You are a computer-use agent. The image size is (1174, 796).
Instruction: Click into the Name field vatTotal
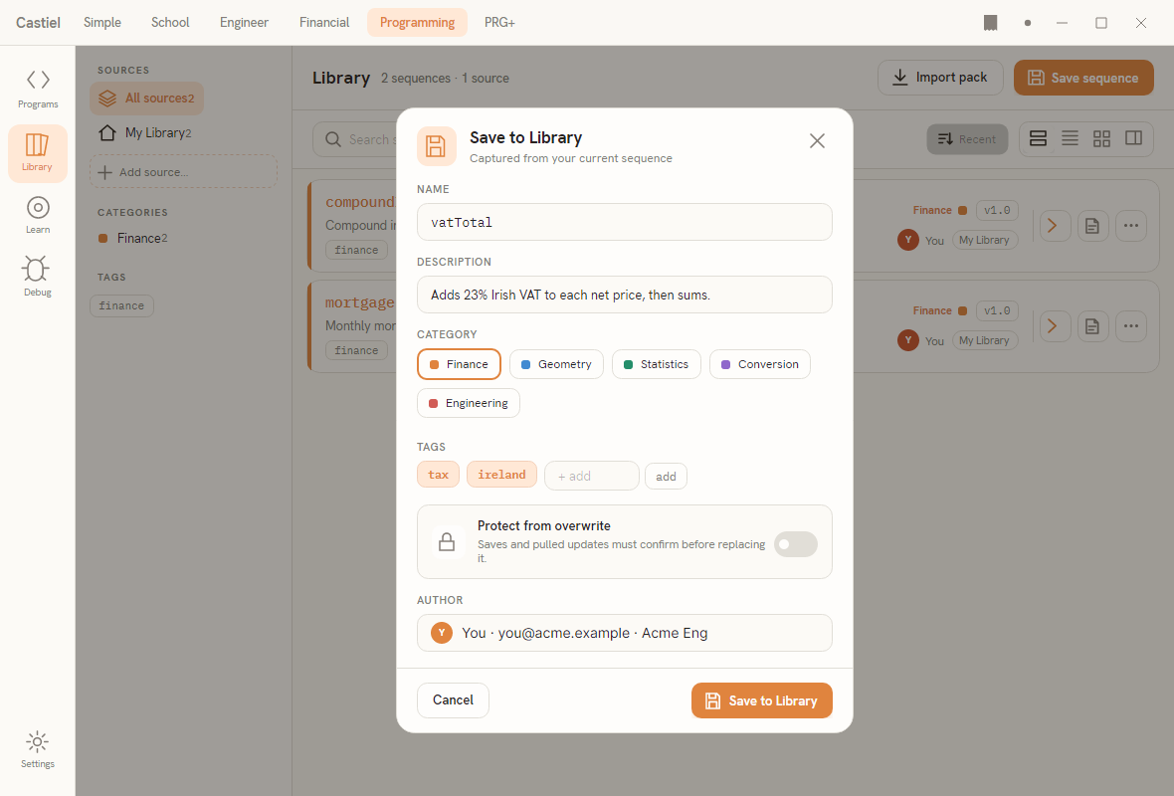[625, 223]
